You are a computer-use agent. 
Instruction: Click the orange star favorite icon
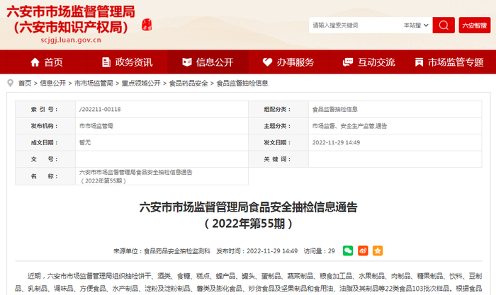pos(378,250)
